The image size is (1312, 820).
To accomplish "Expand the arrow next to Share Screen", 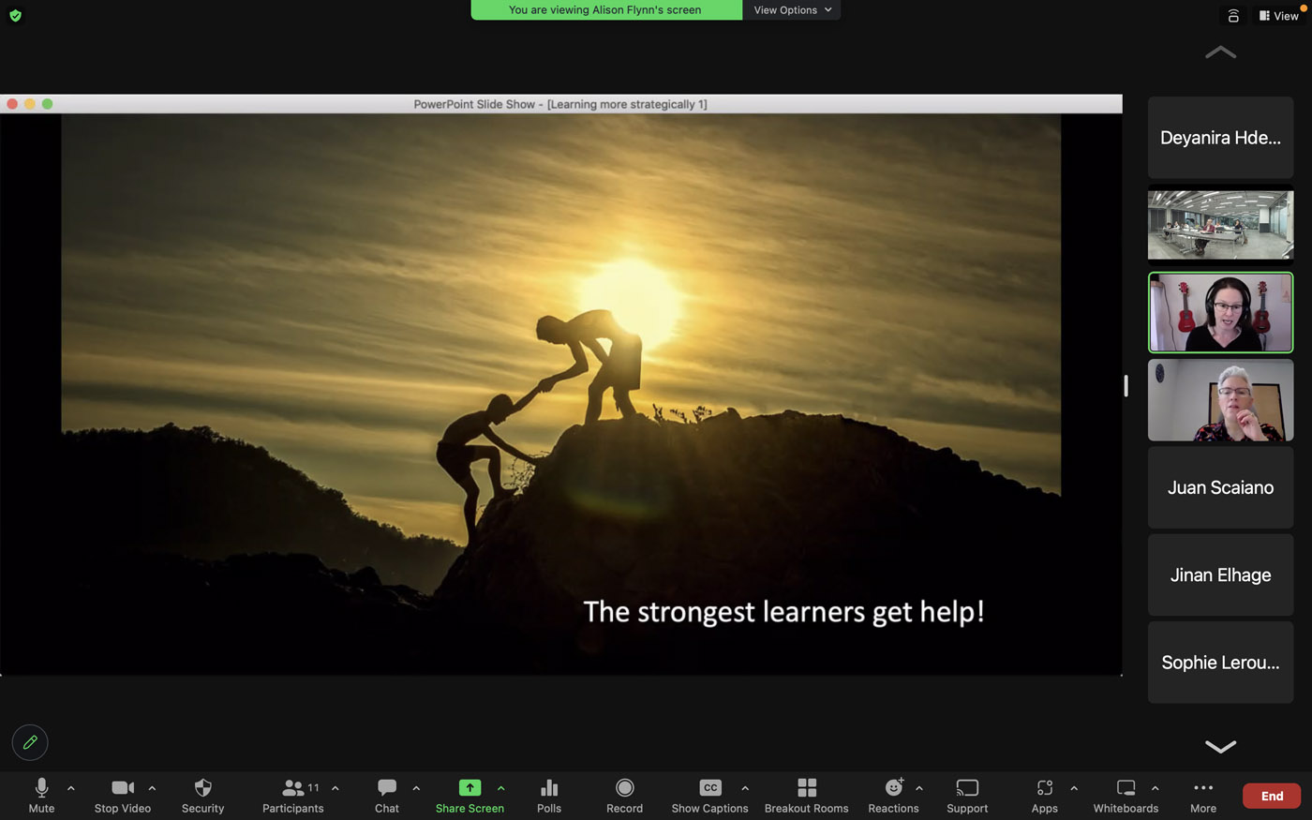I will coord(501,788).
